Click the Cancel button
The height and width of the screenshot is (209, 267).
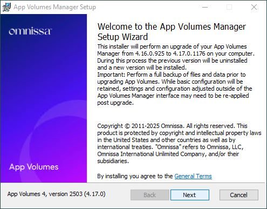[x=239, y=195]
